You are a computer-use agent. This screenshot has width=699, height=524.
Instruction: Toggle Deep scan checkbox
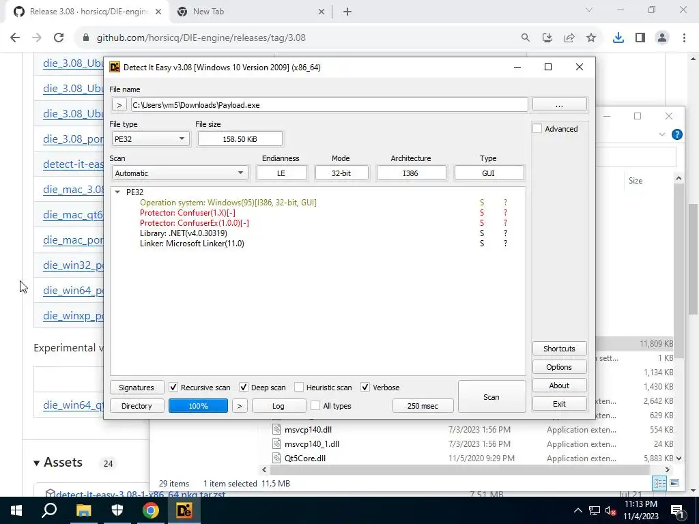tap(244, 388)
